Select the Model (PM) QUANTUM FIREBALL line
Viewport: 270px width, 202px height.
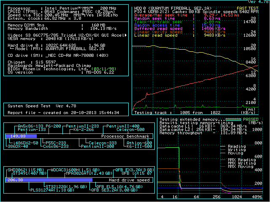(57, 49)
